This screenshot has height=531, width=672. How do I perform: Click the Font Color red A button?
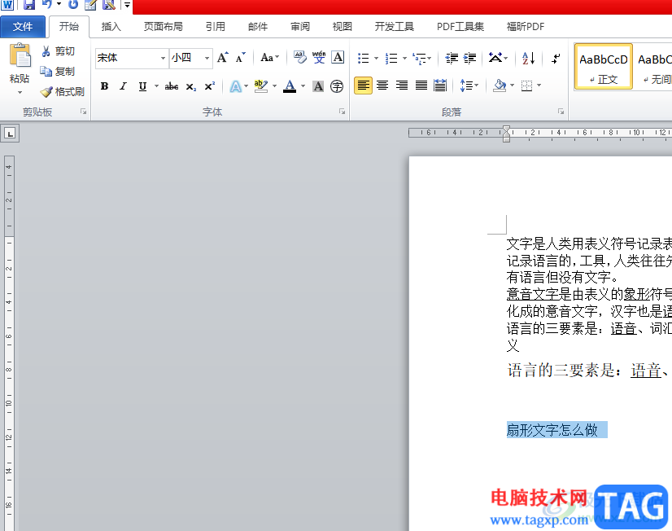(290, 86)
